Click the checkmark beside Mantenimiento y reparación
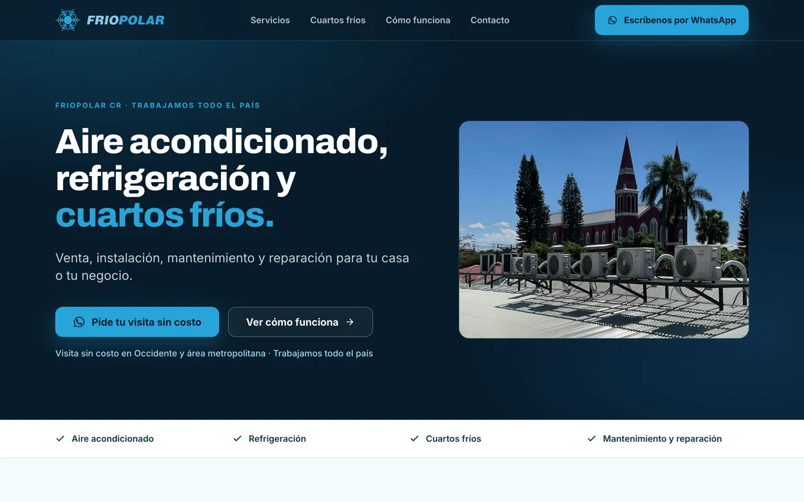 point(592,439)
